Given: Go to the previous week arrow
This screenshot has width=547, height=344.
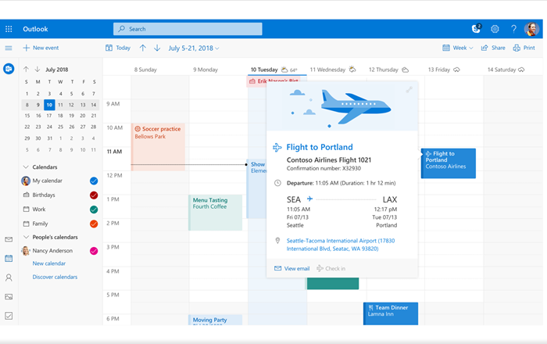Looking at the screenshot, I should pos(143,48).
